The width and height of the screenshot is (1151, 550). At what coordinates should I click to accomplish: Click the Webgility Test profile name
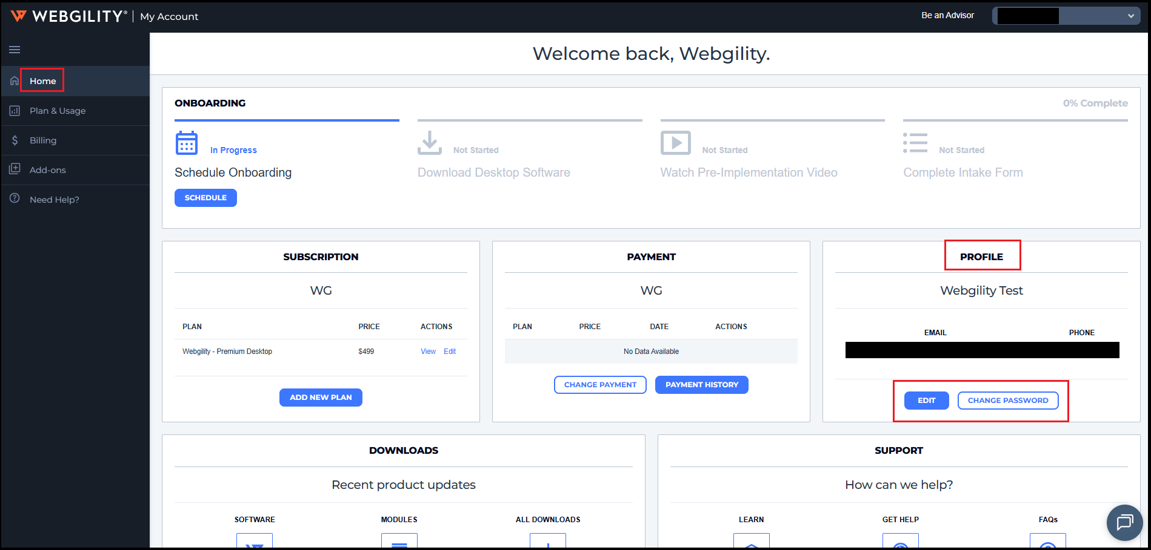coord(982,290)
